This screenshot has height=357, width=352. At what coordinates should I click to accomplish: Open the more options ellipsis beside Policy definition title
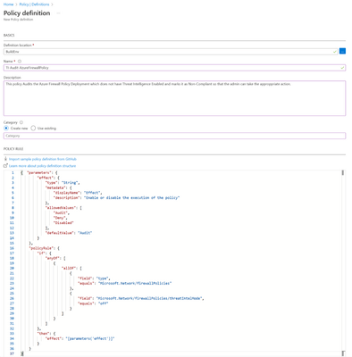point(58,13)
